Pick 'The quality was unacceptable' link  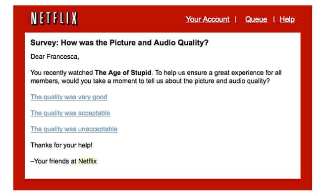(x=74, y=129)
